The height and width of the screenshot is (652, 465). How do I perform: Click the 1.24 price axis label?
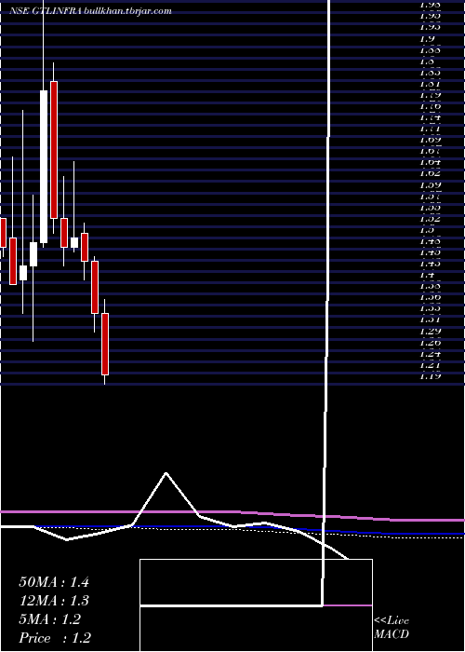[430, 353]
